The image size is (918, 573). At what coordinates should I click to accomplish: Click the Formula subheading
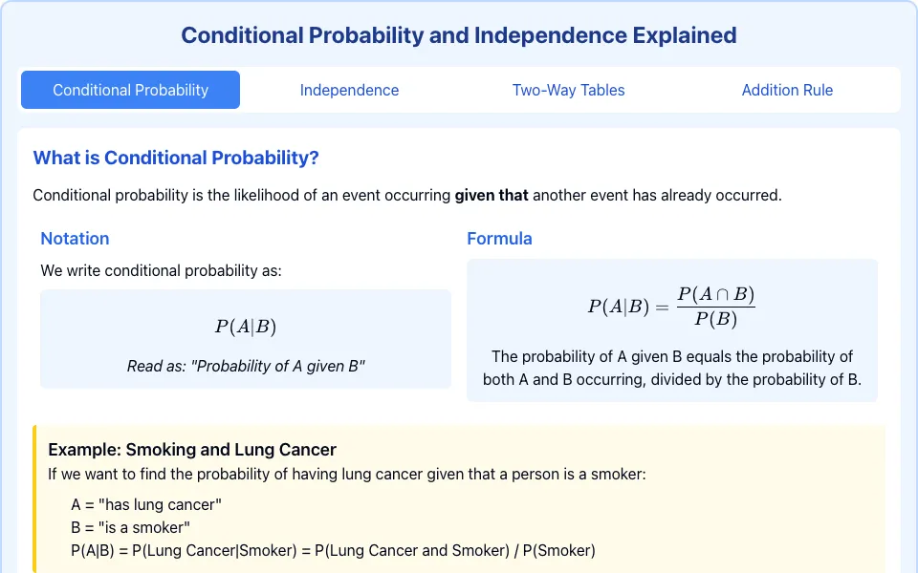(x=499, y=239)
